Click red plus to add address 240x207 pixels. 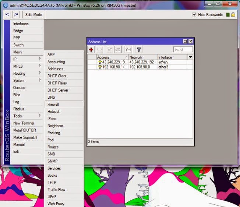click(91, 50)
